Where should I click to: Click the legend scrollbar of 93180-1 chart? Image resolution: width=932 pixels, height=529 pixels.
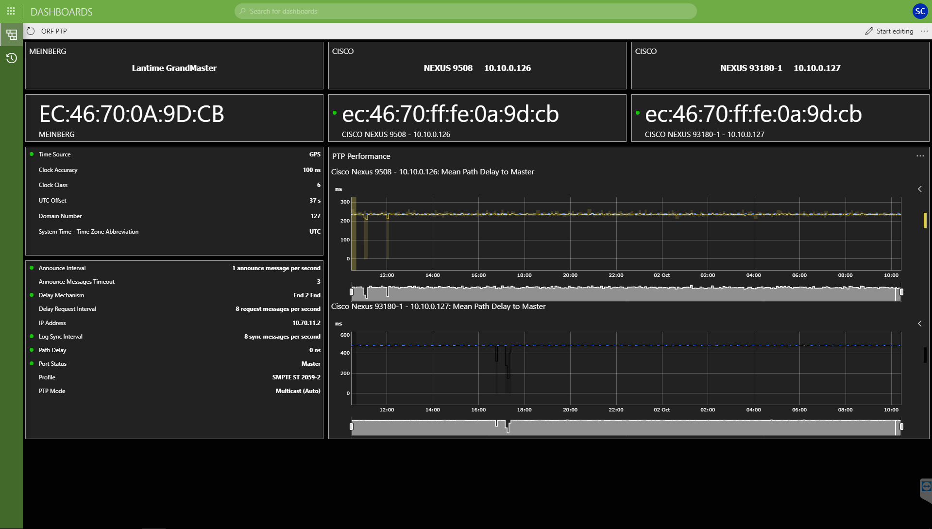925,355
